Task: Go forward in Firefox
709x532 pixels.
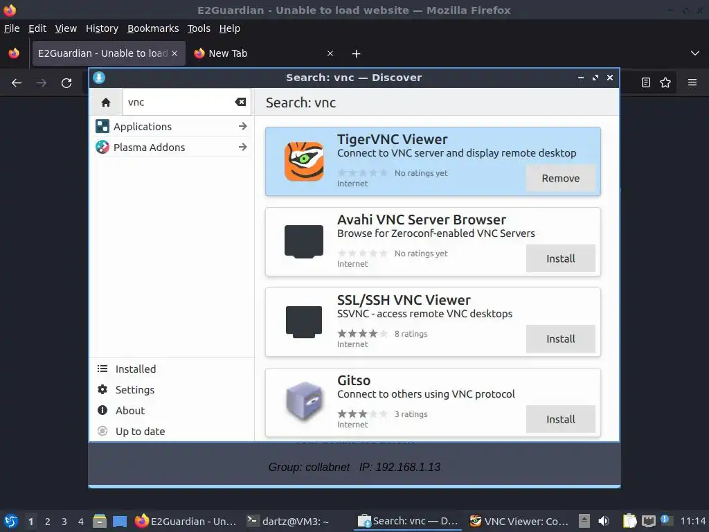Action: (x=42, y=83)
